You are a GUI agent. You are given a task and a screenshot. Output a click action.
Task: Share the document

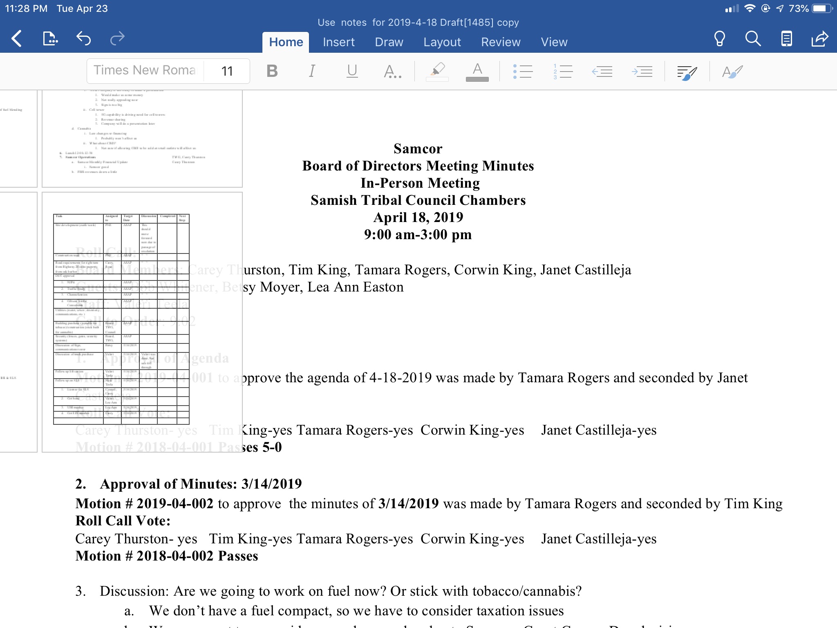[819, 39]
